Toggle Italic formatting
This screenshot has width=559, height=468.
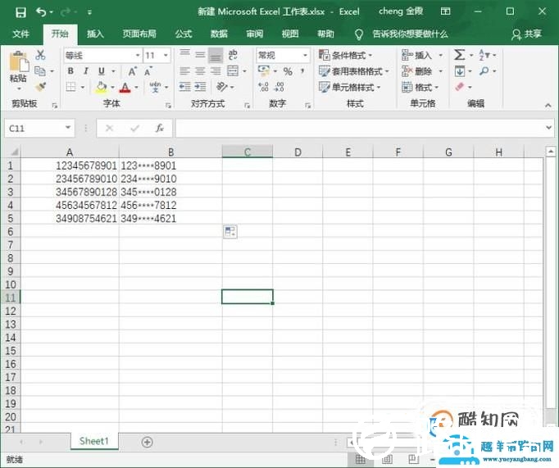point(86,71)
